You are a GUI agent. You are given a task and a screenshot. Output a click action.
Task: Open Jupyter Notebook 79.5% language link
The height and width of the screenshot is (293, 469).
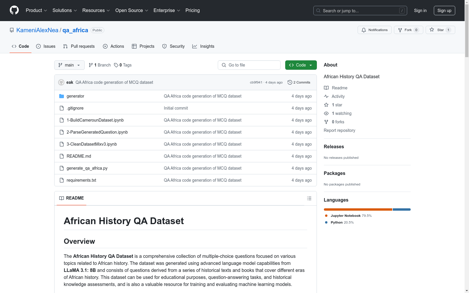pyautogui.click(x=348, y=216)
